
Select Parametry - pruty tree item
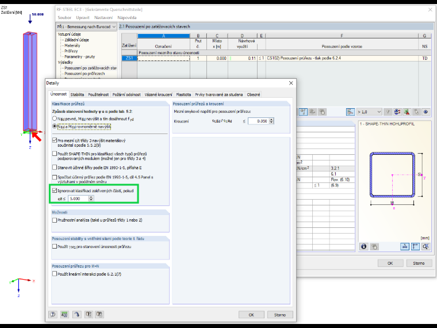pyautogui.click(x=80, y=56)
